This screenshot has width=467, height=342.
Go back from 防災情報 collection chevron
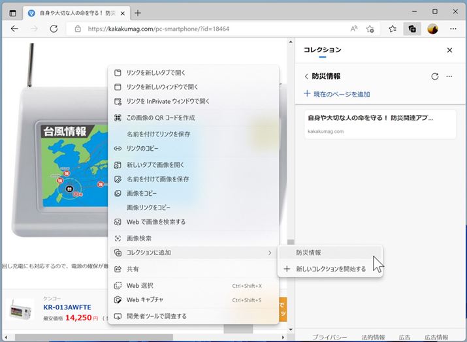point(306,76)
